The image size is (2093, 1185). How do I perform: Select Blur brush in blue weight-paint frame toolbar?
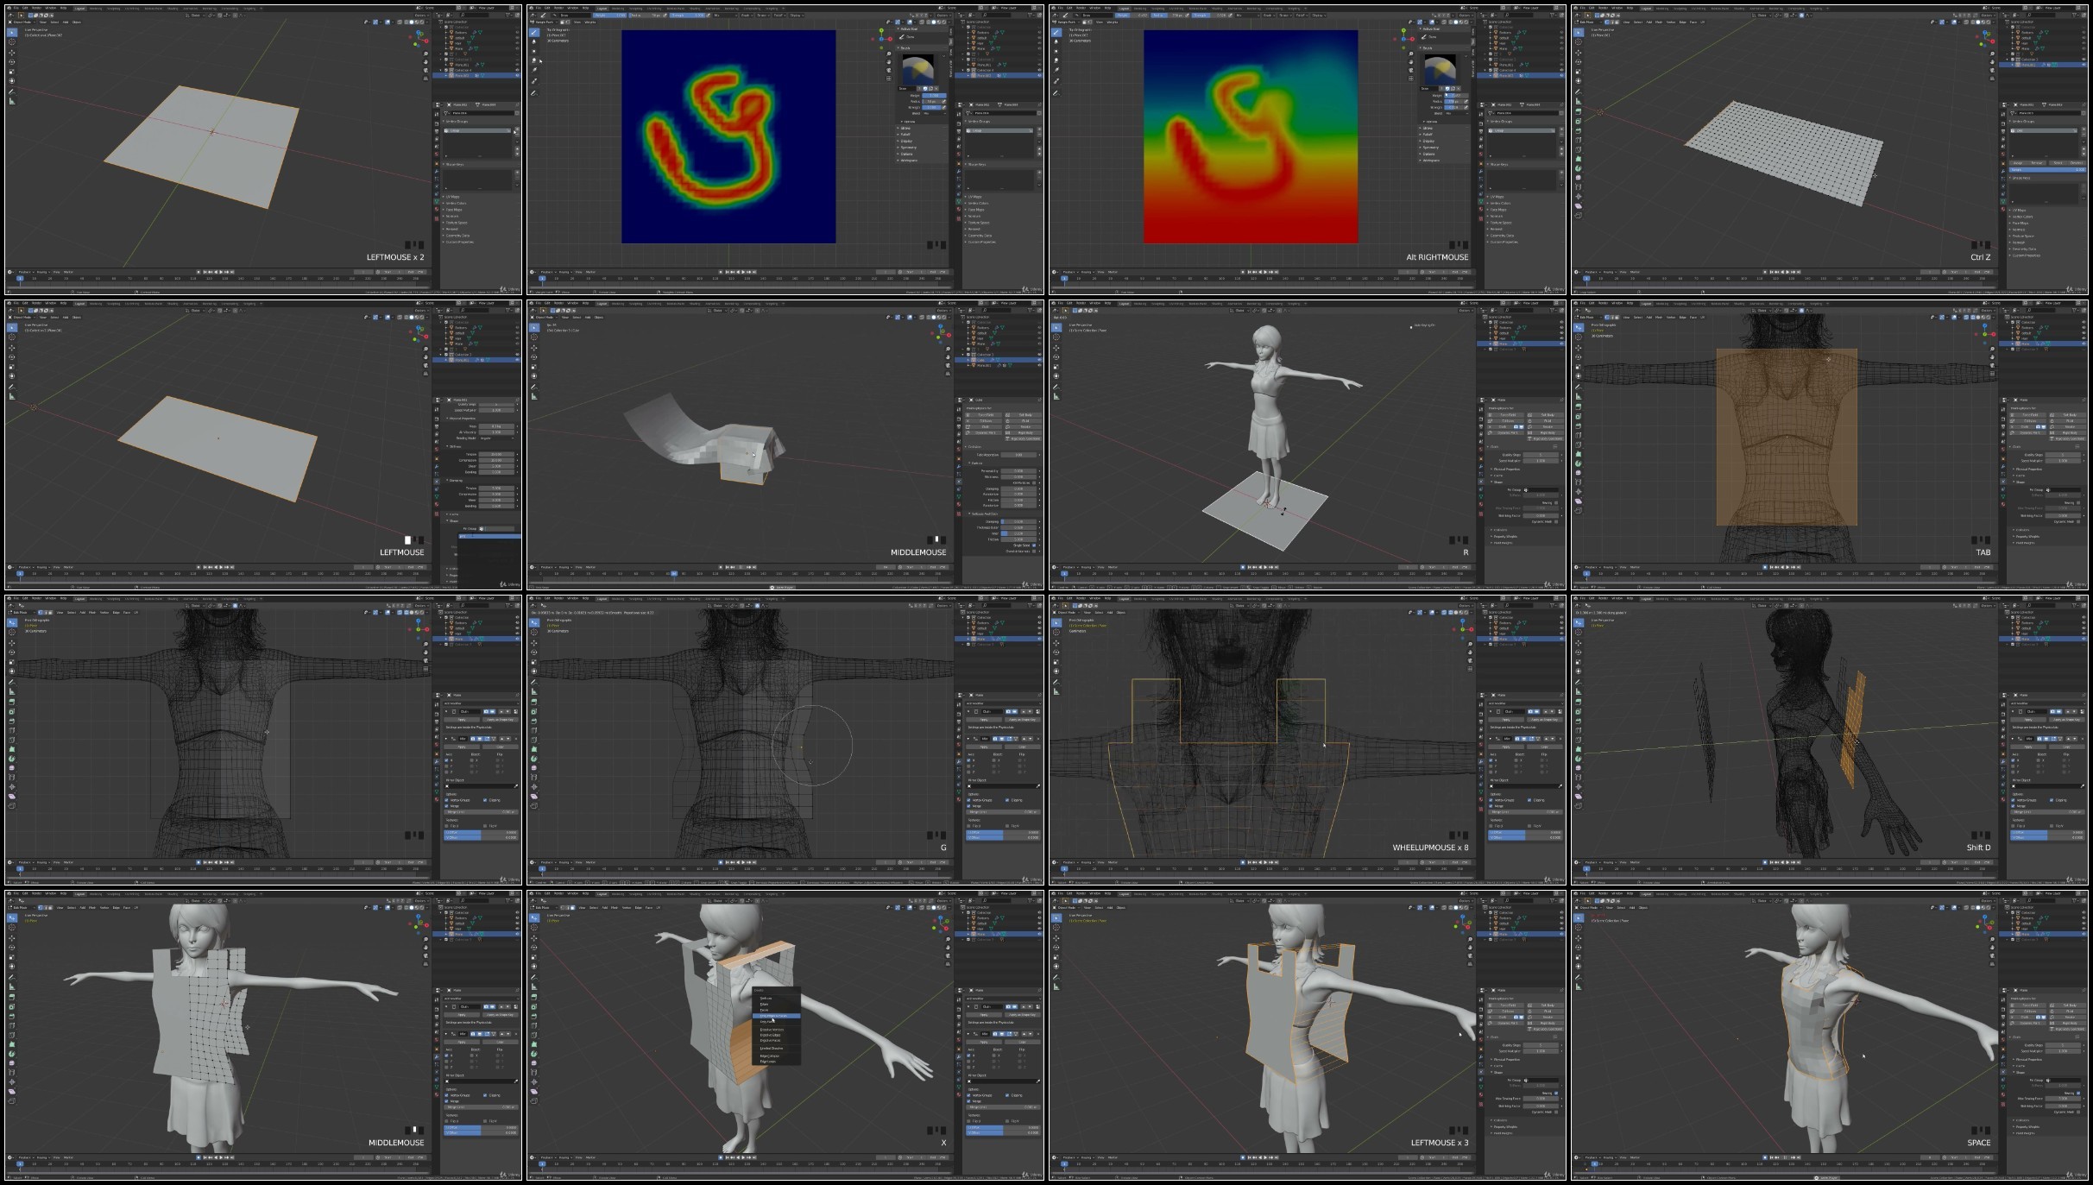pyautogui.click(x=534, y=41)
